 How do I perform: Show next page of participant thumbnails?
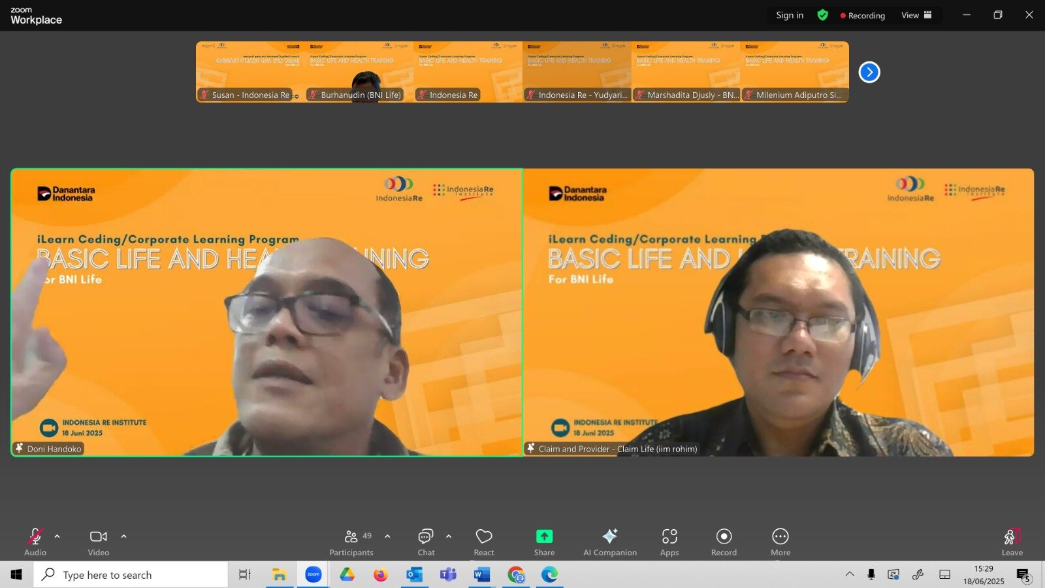coord(869,72)
